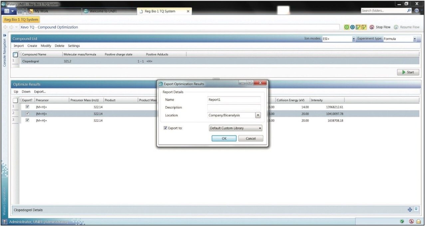Click Resume Flow

point(407,27)
